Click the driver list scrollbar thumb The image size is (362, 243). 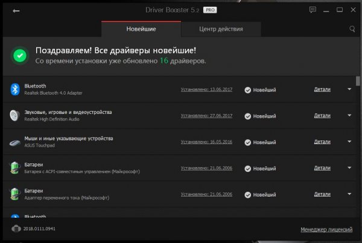click(x=358, y=81)
